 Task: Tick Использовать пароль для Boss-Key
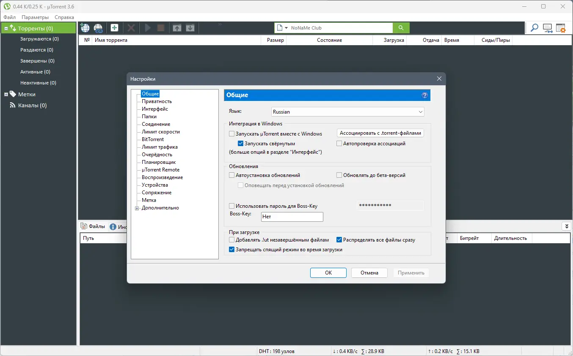tap(231, 206)
